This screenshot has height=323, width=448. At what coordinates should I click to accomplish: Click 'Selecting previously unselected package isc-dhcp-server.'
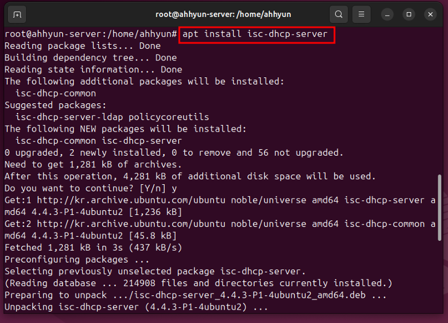coord(155,271)
